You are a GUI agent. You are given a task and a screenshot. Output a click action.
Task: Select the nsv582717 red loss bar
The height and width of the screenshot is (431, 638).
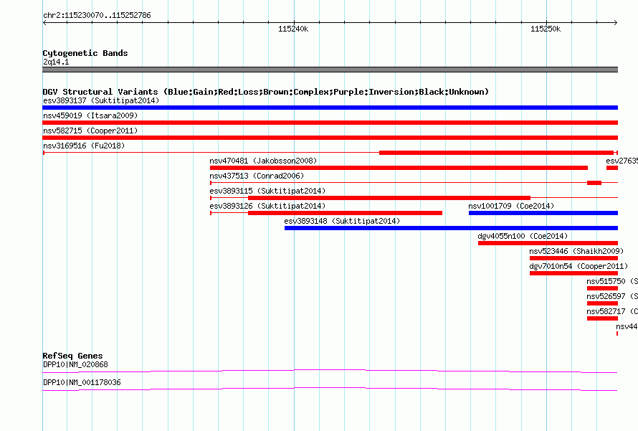(x=602, y=318)
